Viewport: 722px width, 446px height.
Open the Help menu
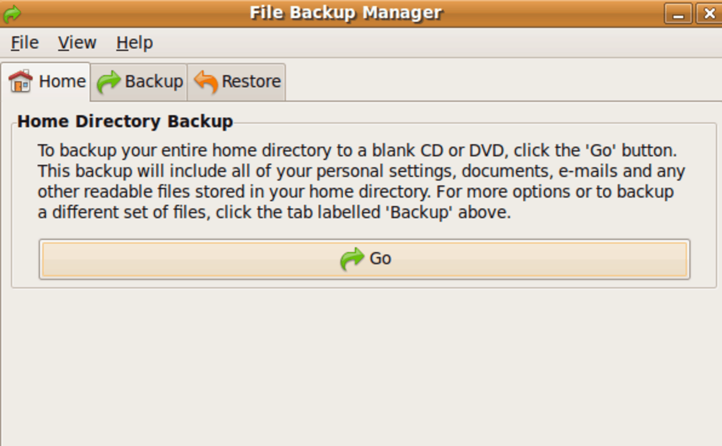click(x=135, y=43)
